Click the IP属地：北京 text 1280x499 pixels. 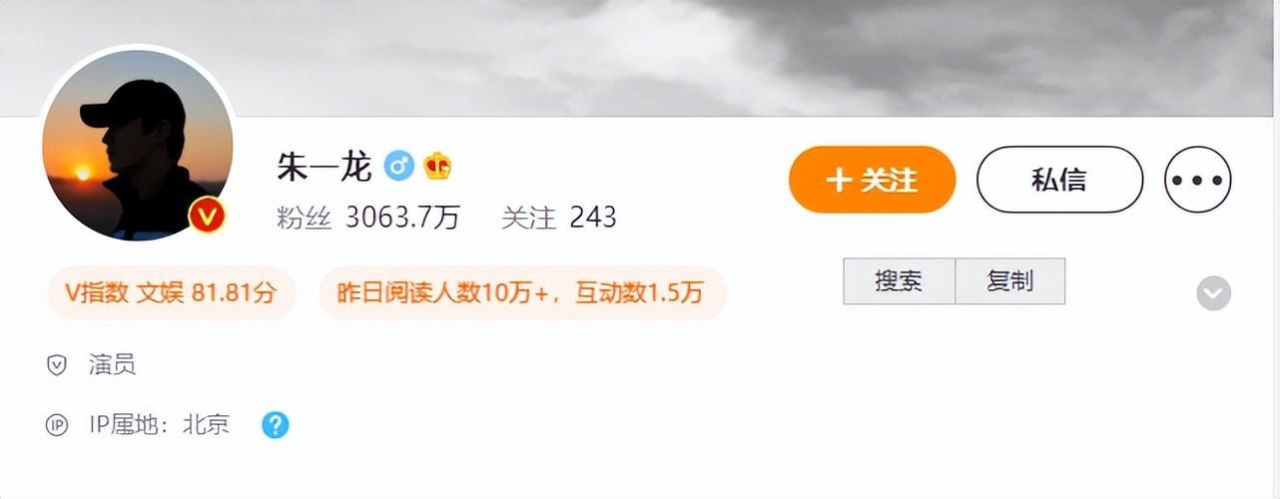[160, 425]
